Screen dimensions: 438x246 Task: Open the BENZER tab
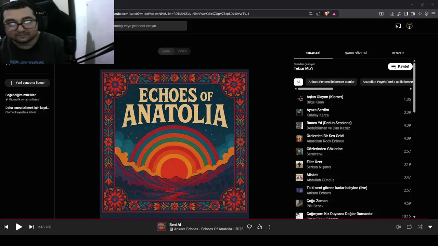(x=398, y=53)
